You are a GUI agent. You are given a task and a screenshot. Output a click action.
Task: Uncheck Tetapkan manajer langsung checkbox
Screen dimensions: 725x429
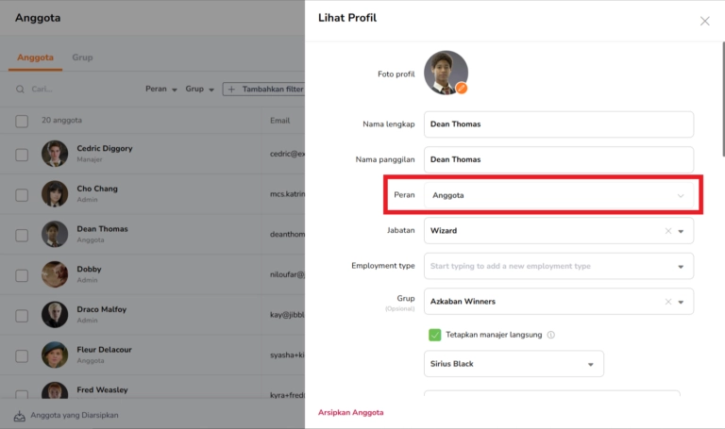(x=435, y=335)
